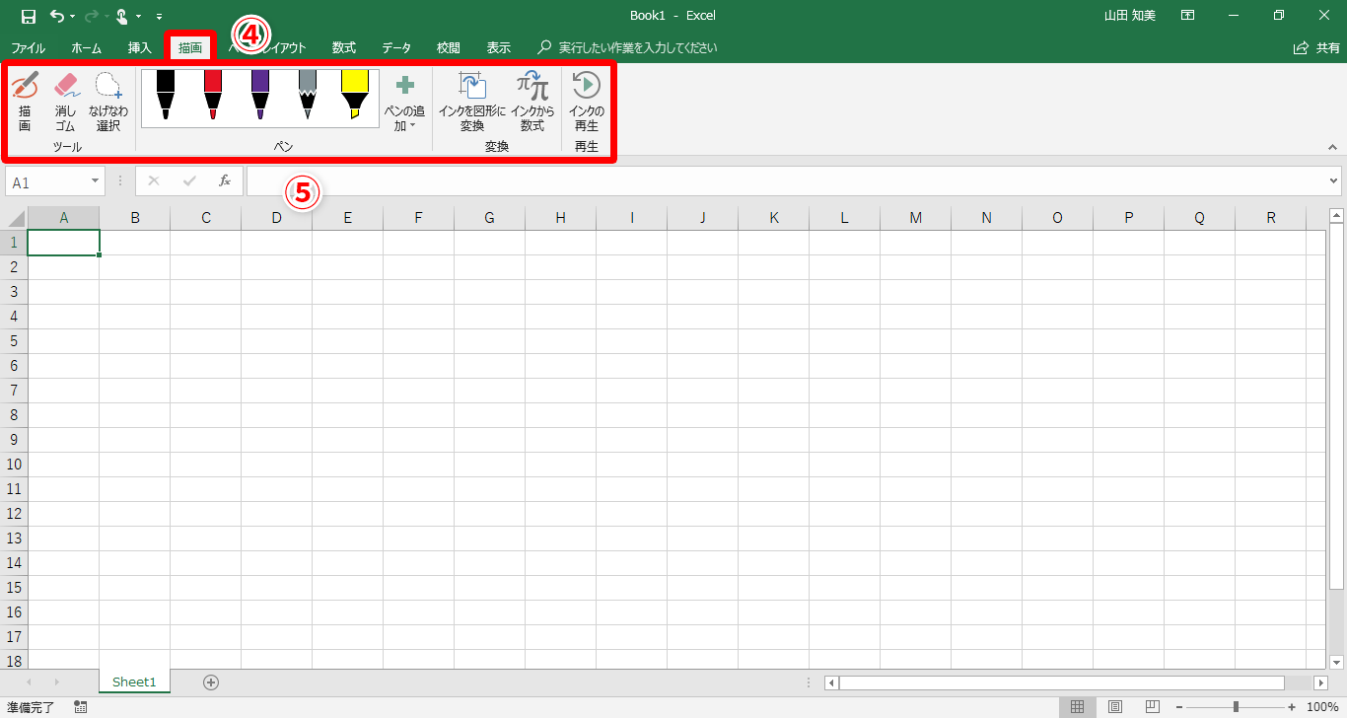The width and height of the screenshot is (1347, 718).
Task: Open the 校閲 (Review) tab
Action: click(x=449, y=47)
